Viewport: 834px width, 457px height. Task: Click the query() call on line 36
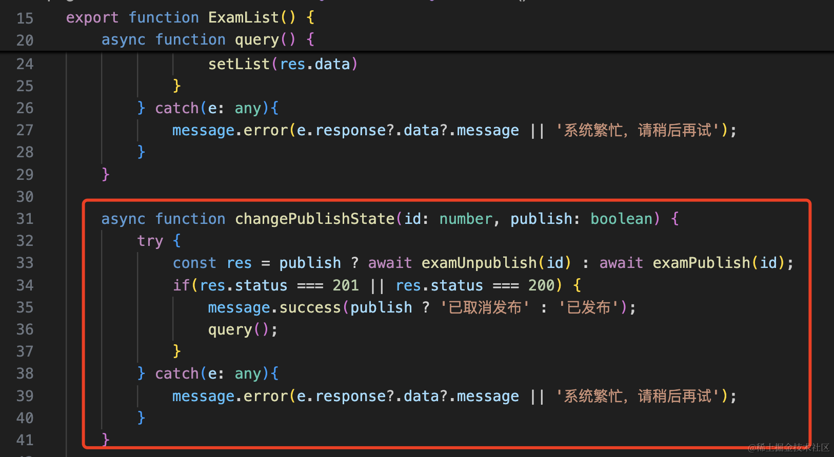[x=239, y=329]
